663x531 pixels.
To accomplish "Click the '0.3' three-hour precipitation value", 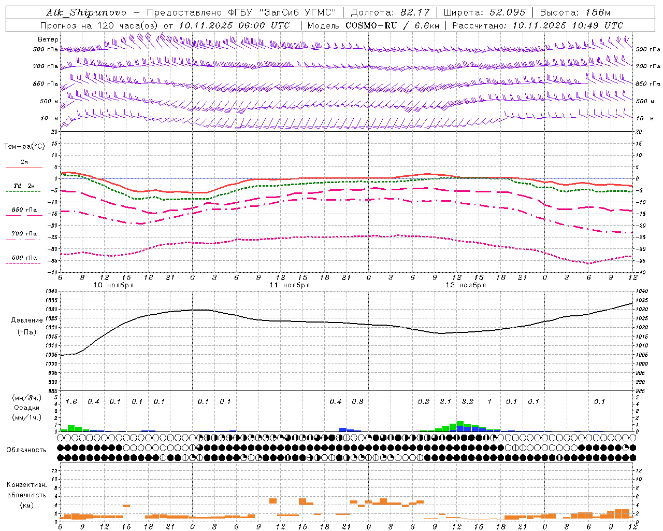I will (x=357, y=402).
